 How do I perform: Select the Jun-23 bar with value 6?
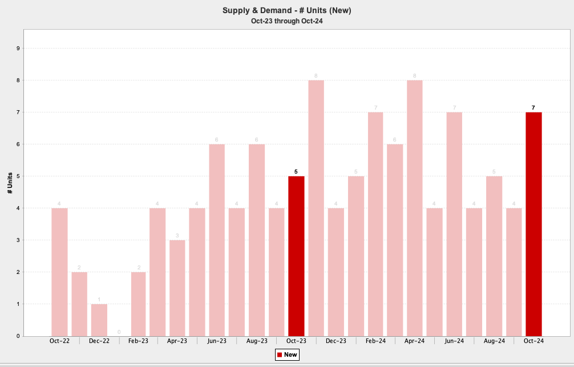tap(217, 240)
